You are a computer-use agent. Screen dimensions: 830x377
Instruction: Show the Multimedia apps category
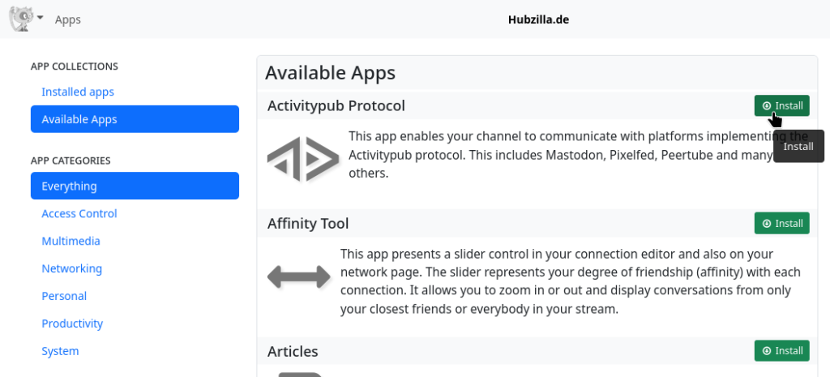pyautogui.click(x=71, y=241)
